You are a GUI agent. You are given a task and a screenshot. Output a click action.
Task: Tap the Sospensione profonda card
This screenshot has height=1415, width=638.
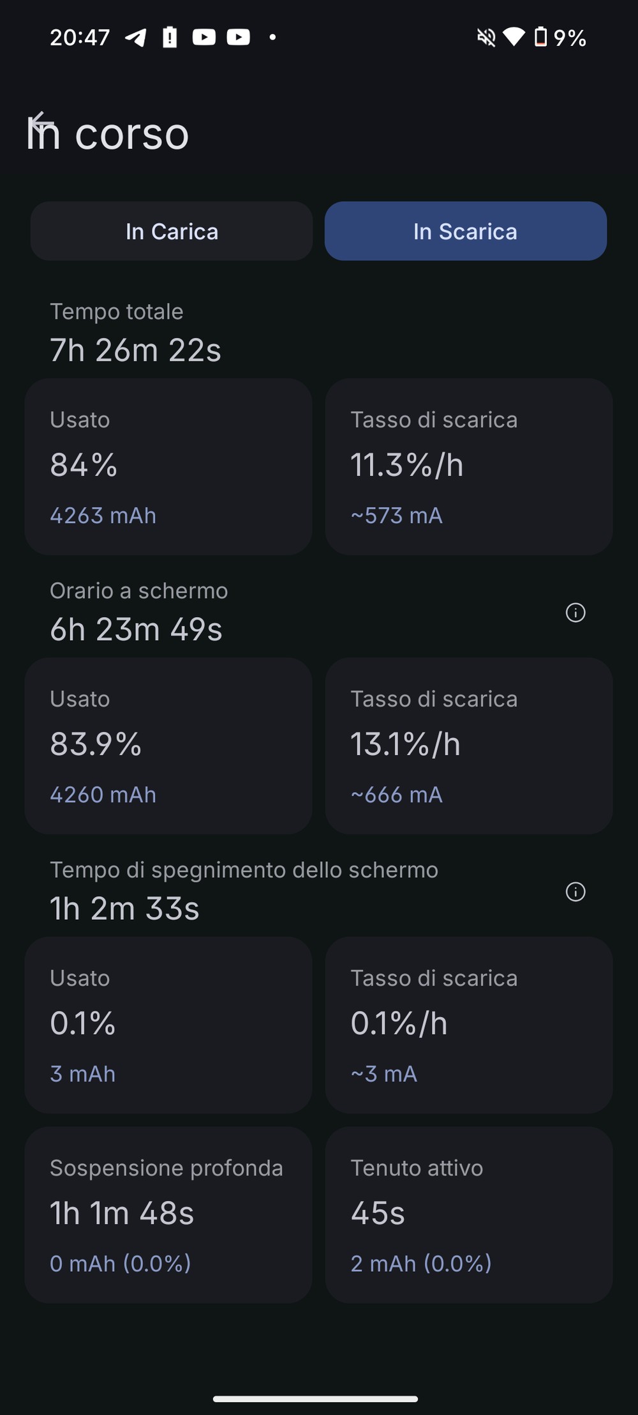pyautogui.click(x=168, y=1215)
